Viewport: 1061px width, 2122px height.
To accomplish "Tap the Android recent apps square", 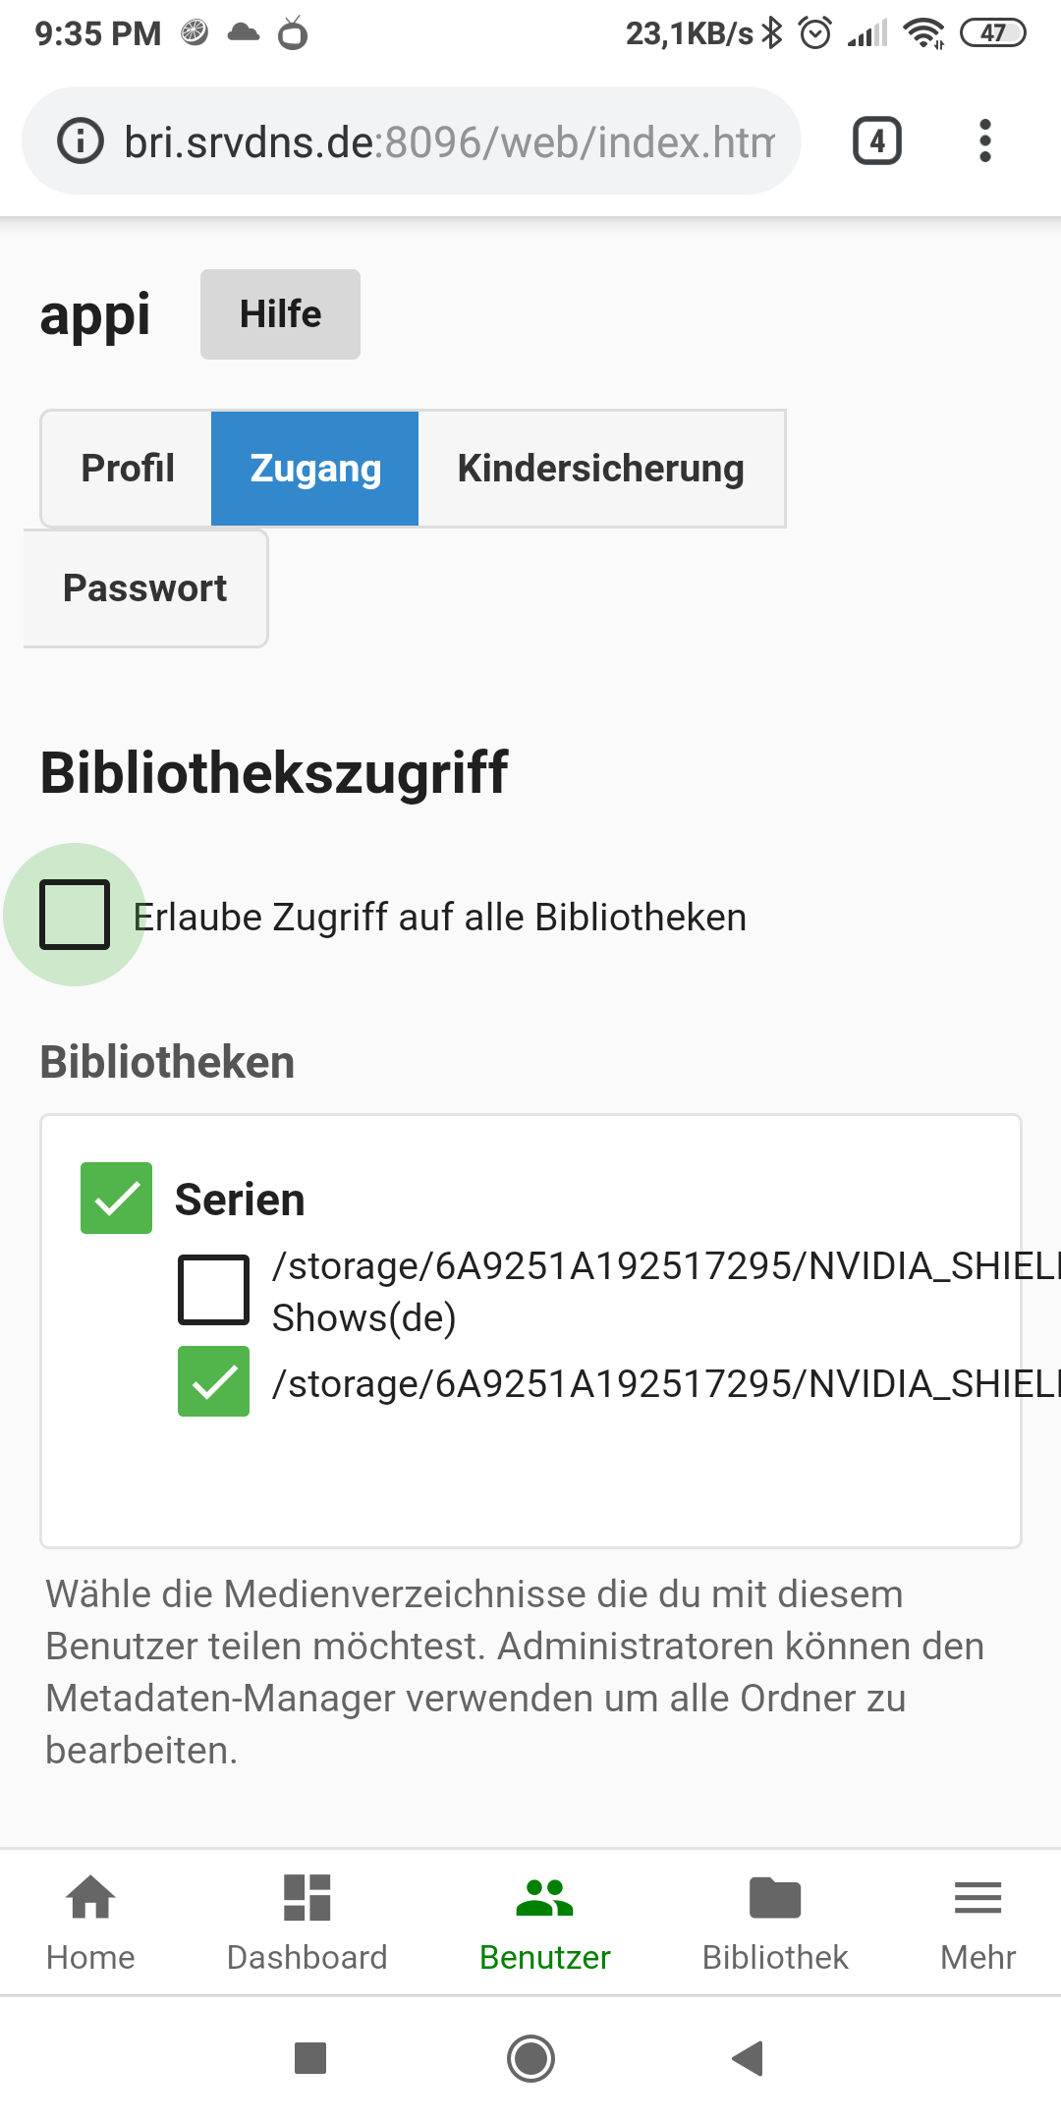I will [310, 2057].
